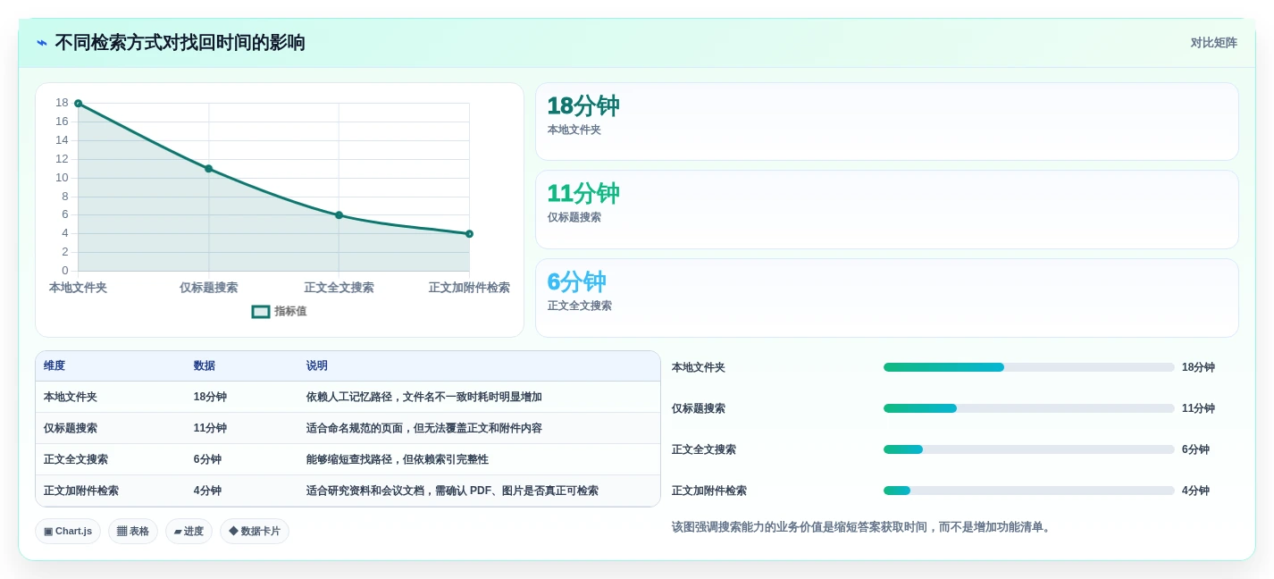This screenshot has height=579, width=1274.
Task: Select the 11分钟 仅标题搜索 data card
Action: tap(887, 209)
